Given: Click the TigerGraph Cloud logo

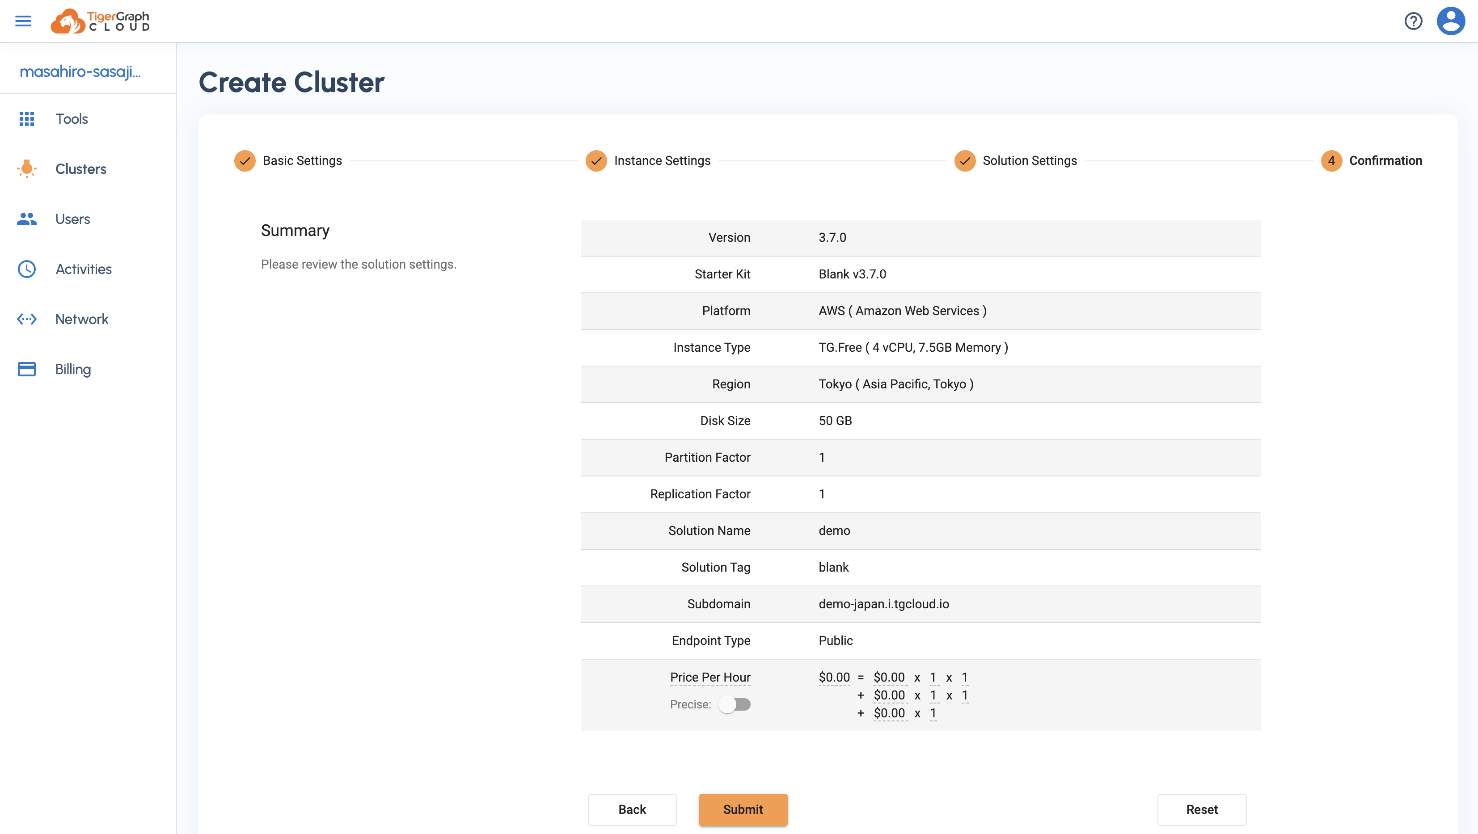Looking at the screenshot, I should click(101, 21).
